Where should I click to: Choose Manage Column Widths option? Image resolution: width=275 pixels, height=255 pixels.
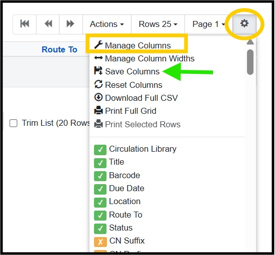[x=144, y=58]
